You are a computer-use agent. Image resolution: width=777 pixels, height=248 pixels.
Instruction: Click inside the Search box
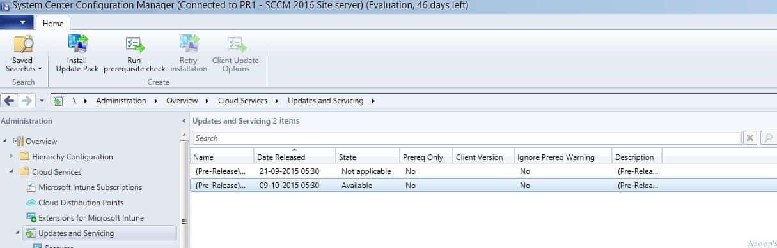[467, 138]
